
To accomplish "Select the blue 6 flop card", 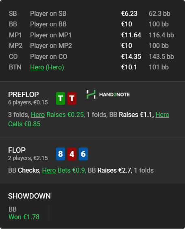I will [x=83, y=154].
